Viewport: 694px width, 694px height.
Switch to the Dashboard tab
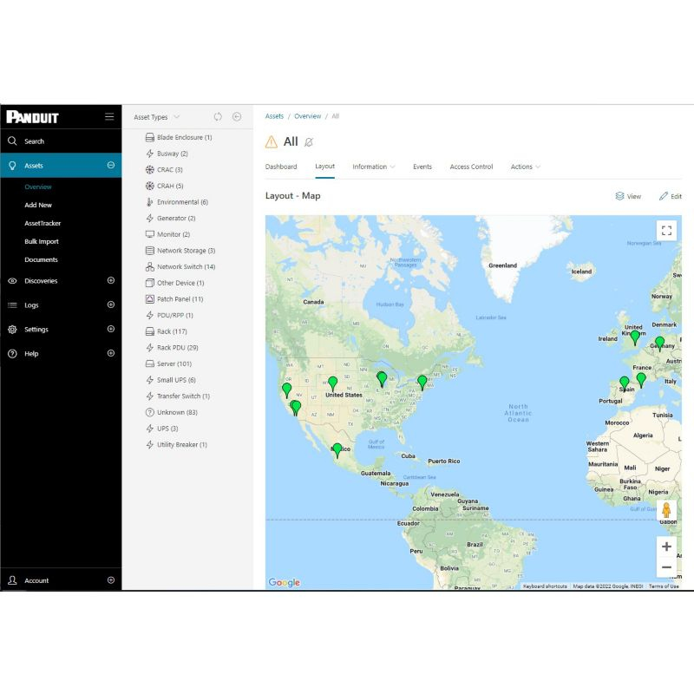(x=281, y=167)
